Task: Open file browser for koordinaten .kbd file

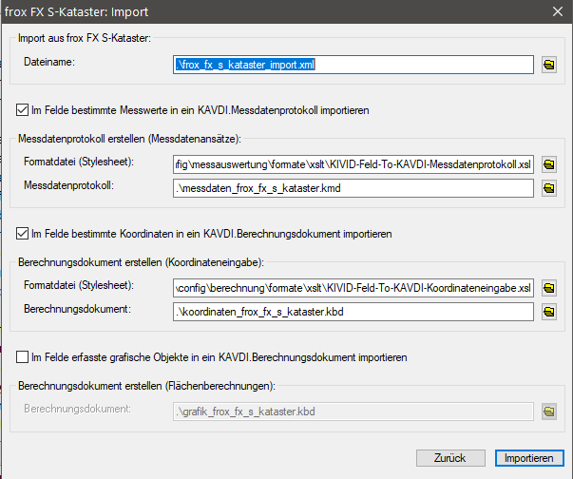Action: click(x=549, y=310)
